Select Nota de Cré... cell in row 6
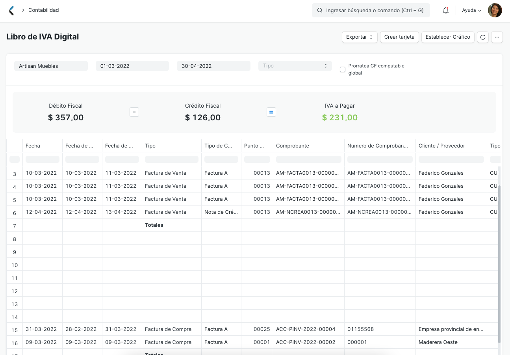 pyautogui.click(x=221, y=212)
